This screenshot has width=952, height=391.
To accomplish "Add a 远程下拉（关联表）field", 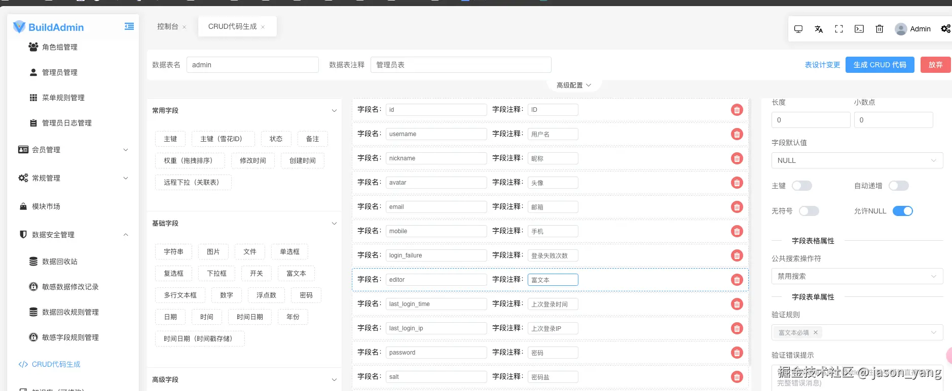I will [193, 183].
